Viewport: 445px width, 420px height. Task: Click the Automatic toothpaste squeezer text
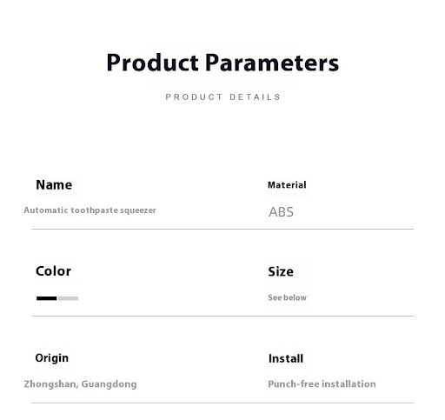coord(90,210)
